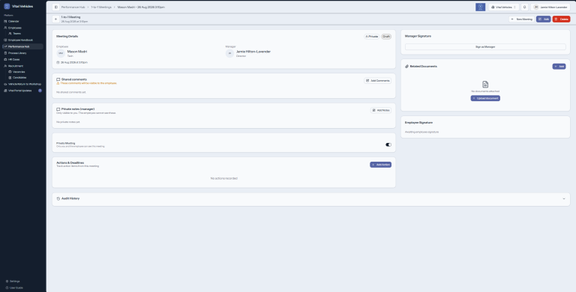Click 'No documents attached' text

click(x=485, y=91)
